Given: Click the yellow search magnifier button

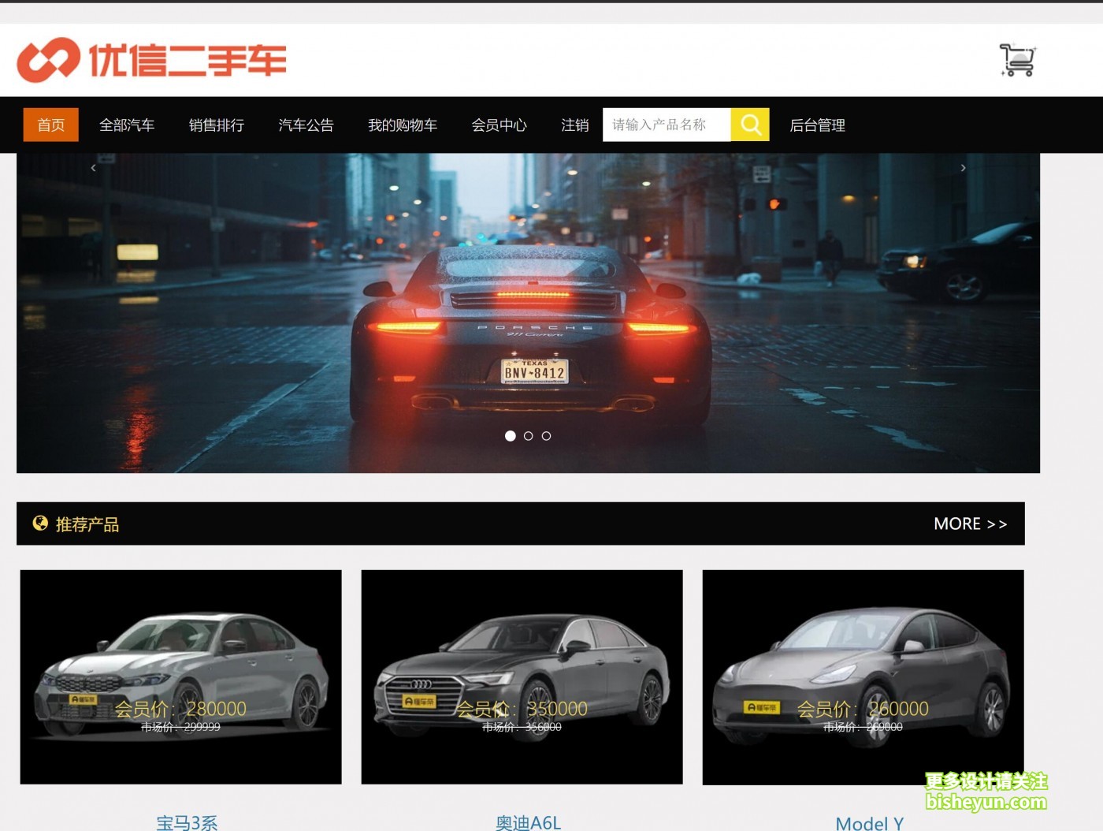Looking at the screenshot, I should point(749,125).
